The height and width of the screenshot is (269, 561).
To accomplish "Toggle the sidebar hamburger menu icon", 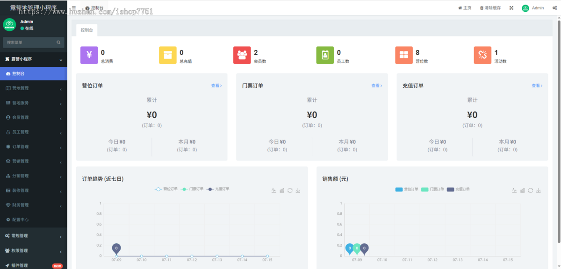I will pyautogui.click(x=74, y=8).
